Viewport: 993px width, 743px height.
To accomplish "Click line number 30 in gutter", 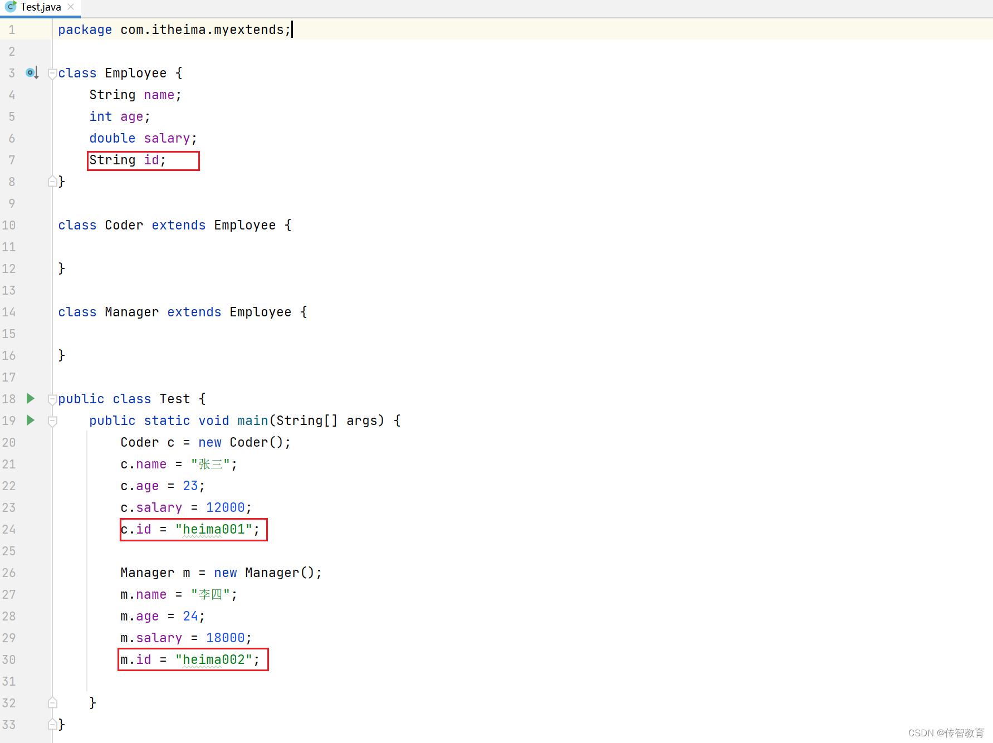I will pyautogui.click(x=8, y=660).
